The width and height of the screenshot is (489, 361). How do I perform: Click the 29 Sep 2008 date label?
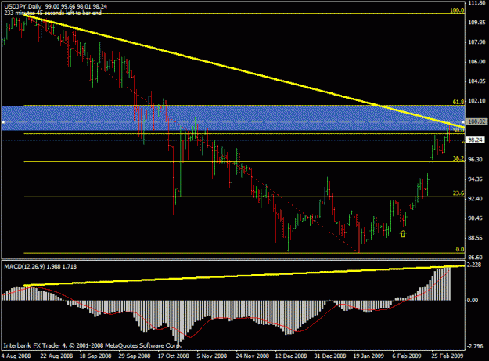pos(135,356)
